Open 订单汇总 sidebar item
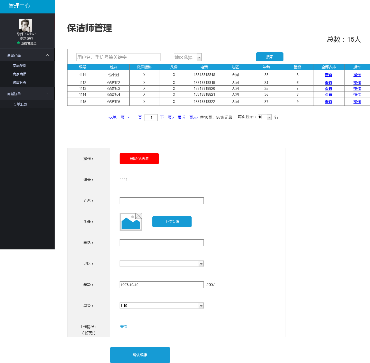The width and height of the screenshot is (370, 363). pyautogui.click(x=20, y=104)
